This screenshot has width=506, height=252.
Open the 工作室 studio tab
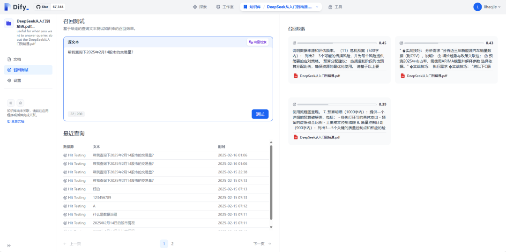(225, 7)
